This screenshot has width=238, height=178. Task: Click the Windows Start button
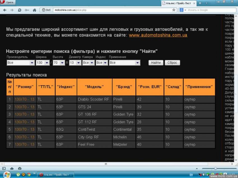(7, 175)
